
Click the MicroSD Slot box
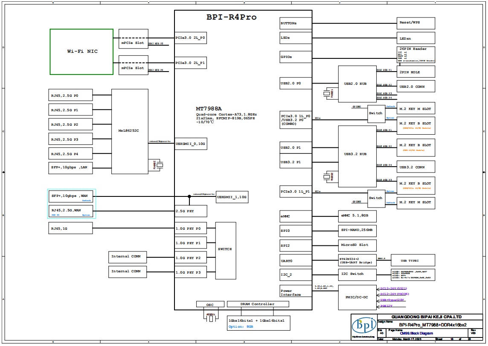tap(357, 245)
